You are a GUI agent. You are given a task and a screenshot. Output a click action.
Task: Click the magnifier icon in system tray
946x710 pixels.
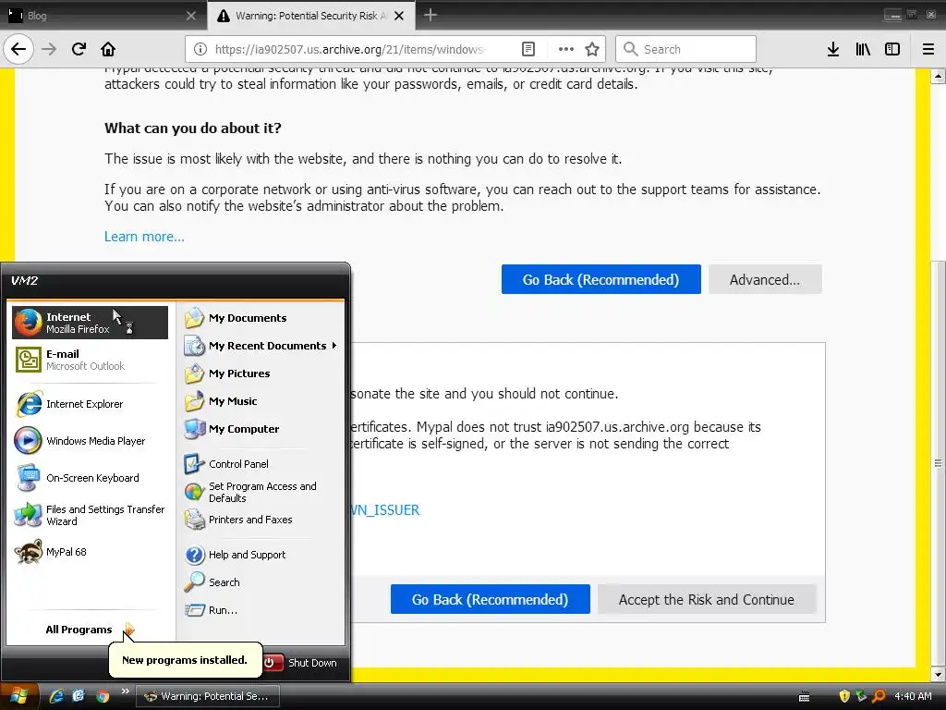pyautogui.click(x=879, y=696)
